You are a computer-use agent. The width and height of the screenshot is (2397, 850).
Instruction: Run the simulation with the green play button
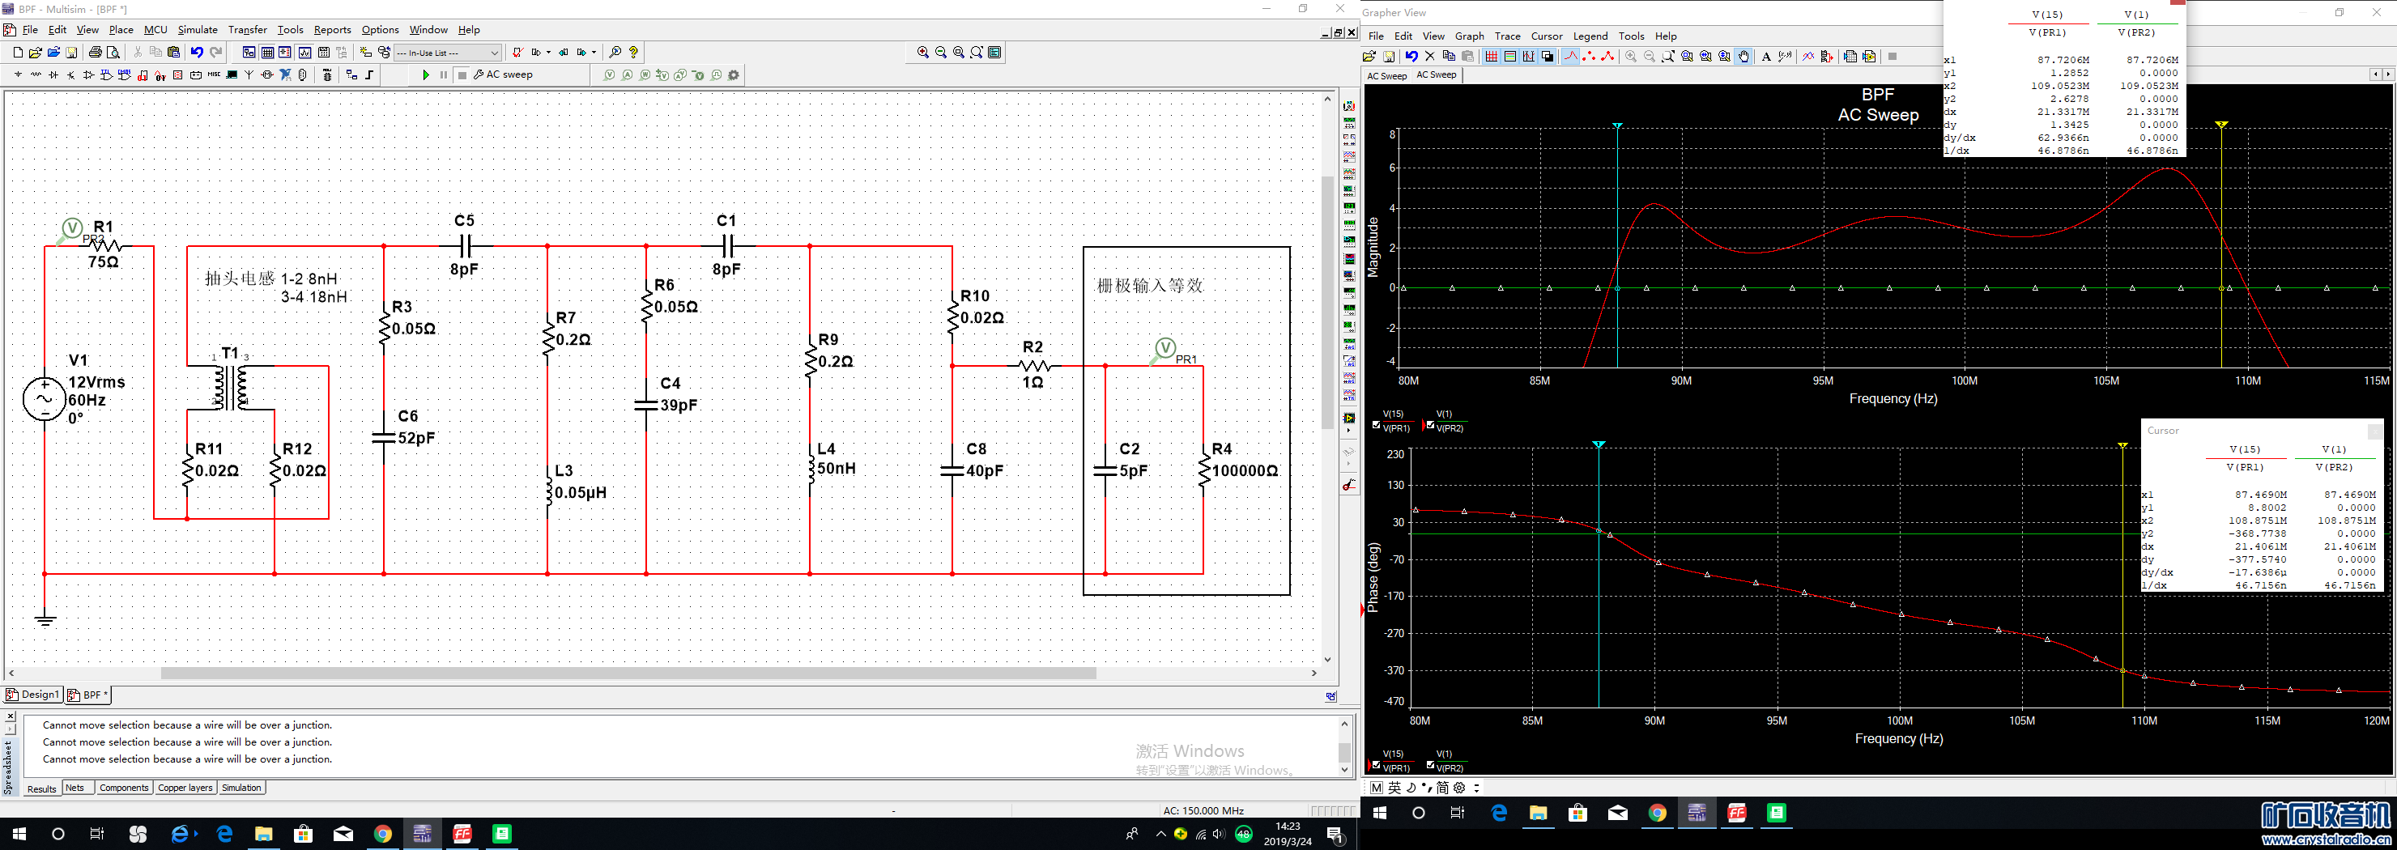[426, 75]
